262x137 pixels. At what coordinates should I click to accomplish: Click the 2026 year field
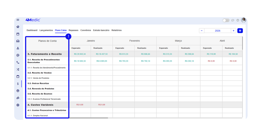click(x=217, y=31)
